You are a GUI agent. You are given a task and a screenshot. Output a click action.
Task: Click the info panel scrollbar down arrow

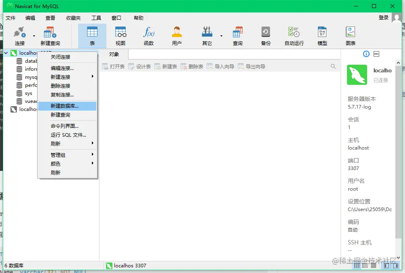click(x=398, y=257)
